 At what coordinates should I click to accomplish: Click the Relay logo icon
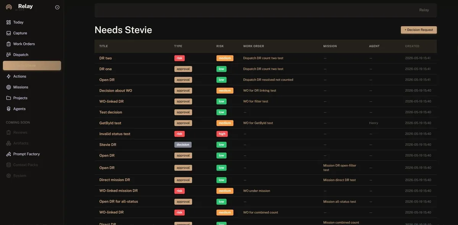point(9,7)
